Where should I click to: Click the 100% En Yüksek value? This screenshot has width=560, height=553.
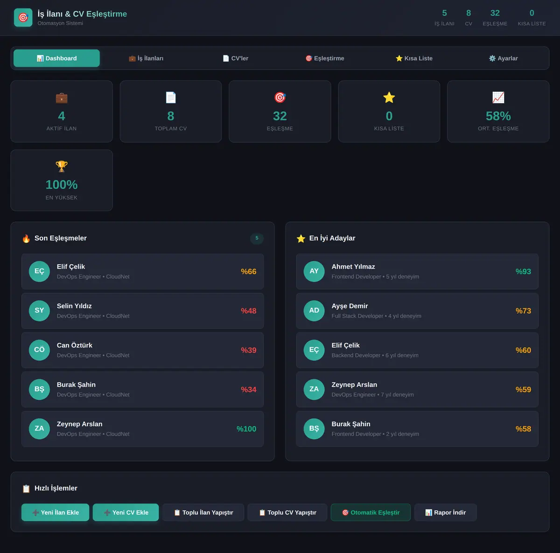click(62, 185)
